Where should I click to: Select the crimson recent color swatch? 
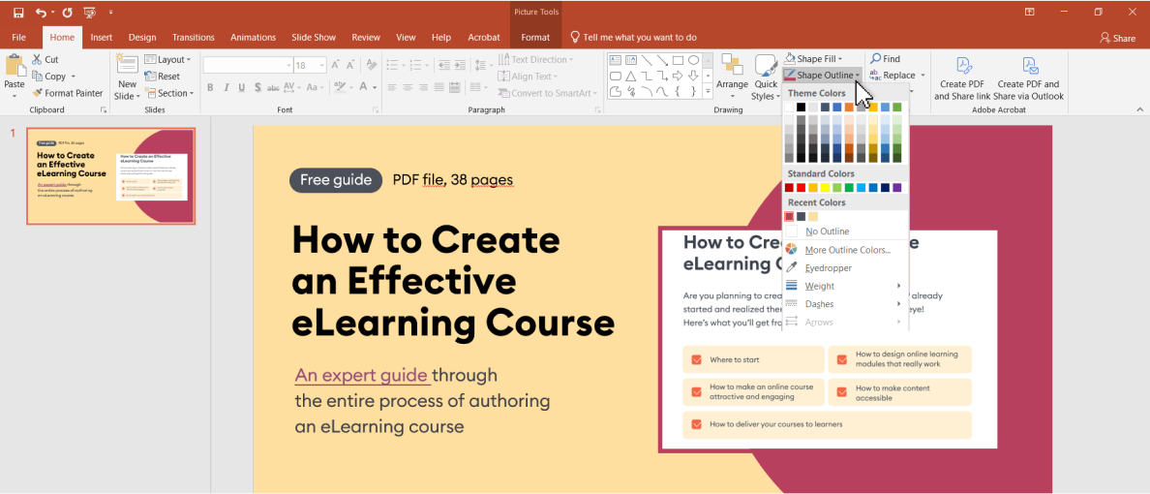789,216
